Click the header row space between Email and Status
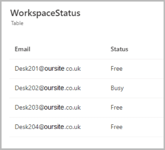The image size is (165, 150). click(70, 49)
